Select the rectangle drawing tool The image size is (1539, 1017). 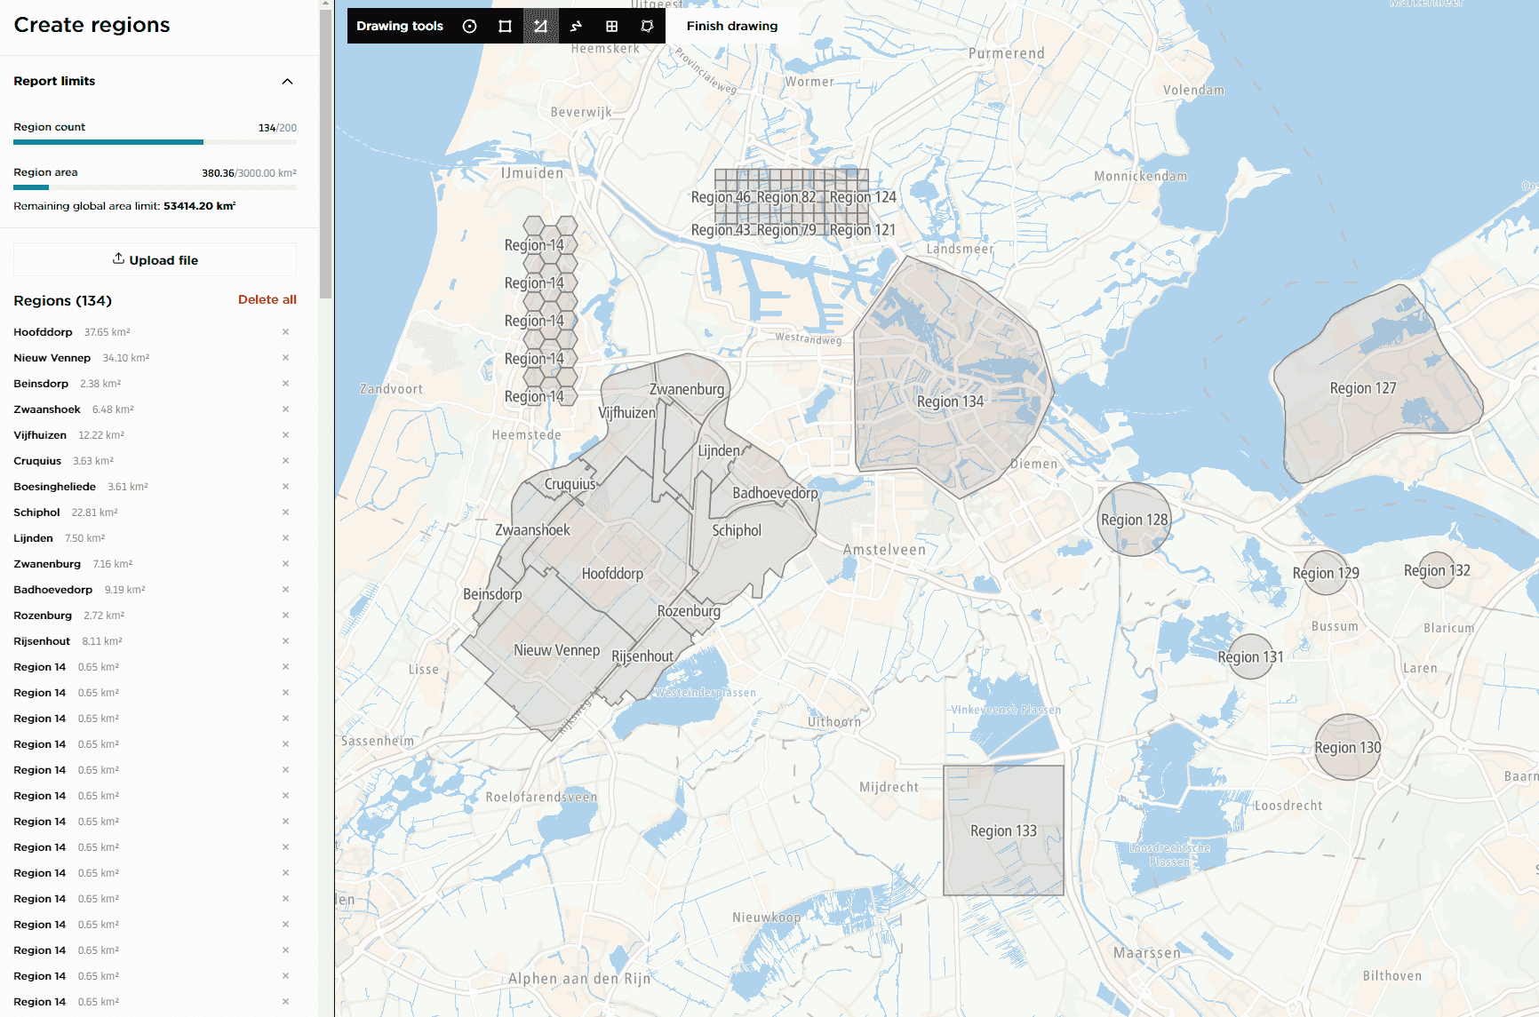click(505, 27)
